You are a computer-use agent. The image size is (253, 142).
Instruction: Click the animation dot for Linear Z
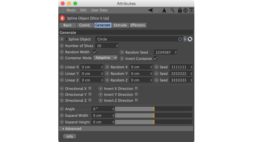(62, 80)
